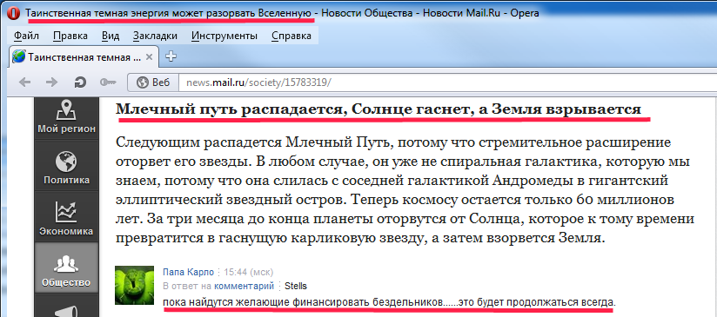Image resolution: width=717 pixels, height=317 pixels.
Task: Open a new tab with plus button
Action: [171, 56]
